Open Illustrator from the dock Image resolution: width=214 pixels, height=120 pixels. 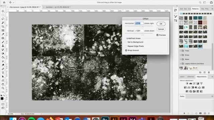point(114,118)
